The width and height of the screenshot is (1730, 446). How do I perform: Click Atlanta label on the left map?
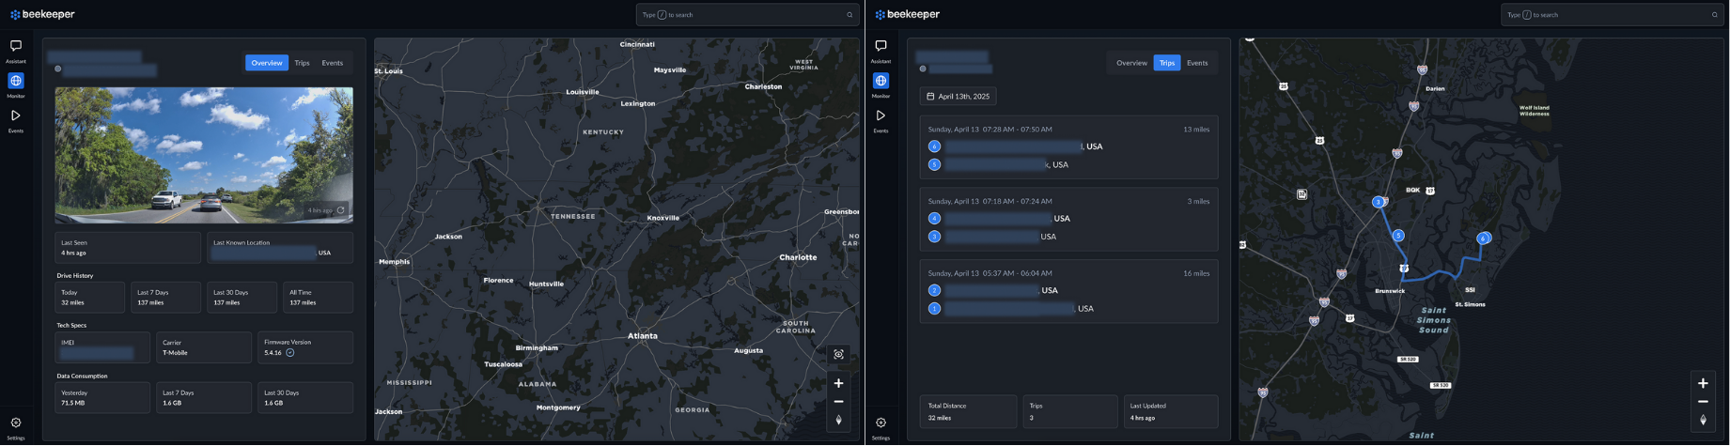(x=643, y=336)
